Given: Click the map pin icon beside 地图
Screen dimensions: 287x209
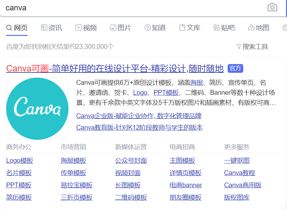Looking at the screenshot, I should tap(251, 28).
